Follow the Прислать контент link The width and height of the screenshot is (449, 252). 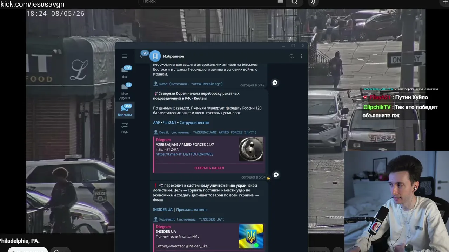click(192, 210)
